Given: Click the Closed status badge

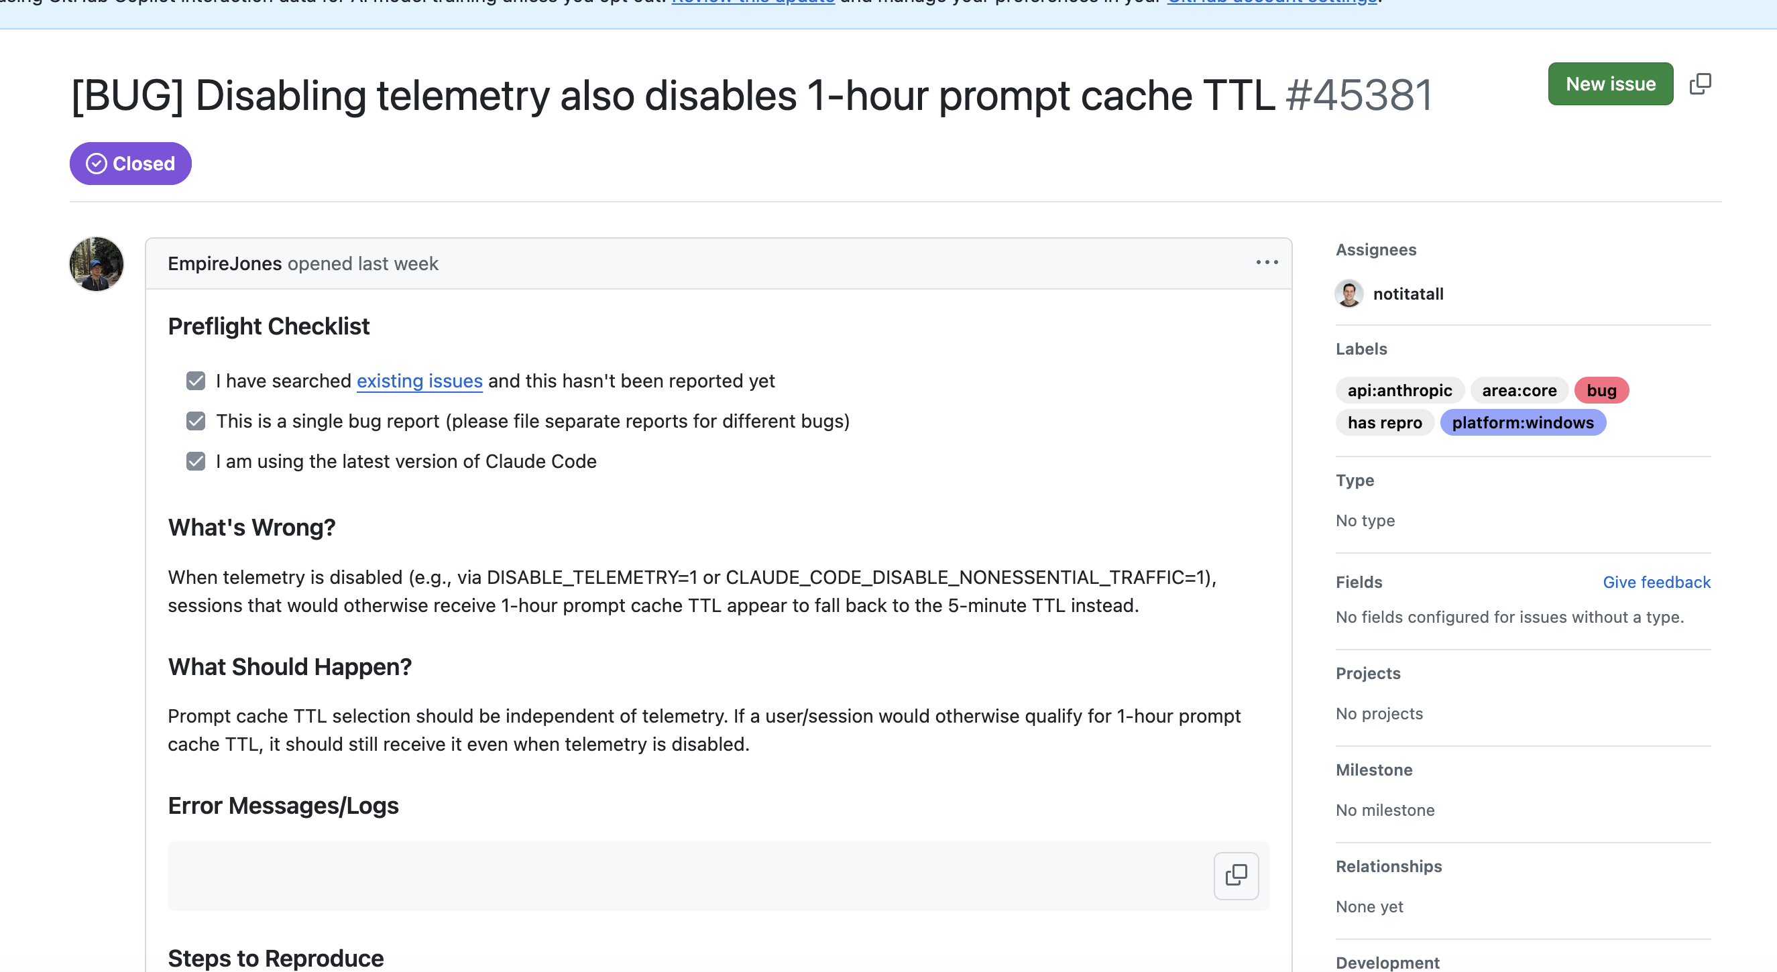Looking at the screenshot, I should 130,164.
